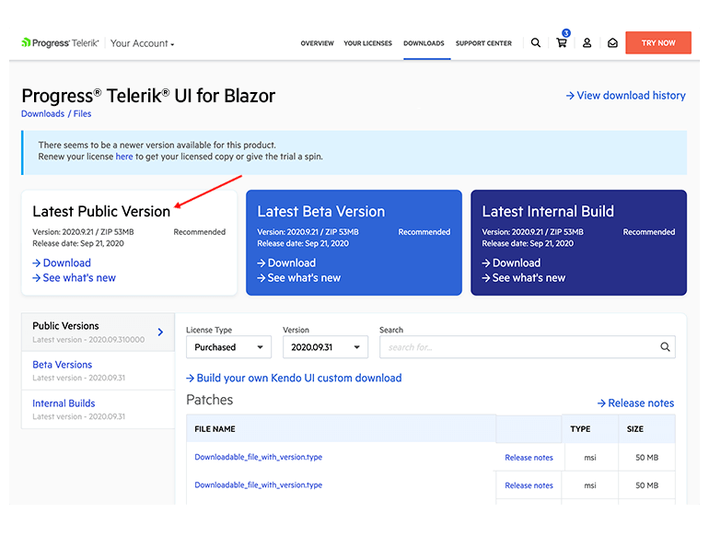Download the Latest Beta Version
Screen dimensions: 709x560
pos(286,262)
